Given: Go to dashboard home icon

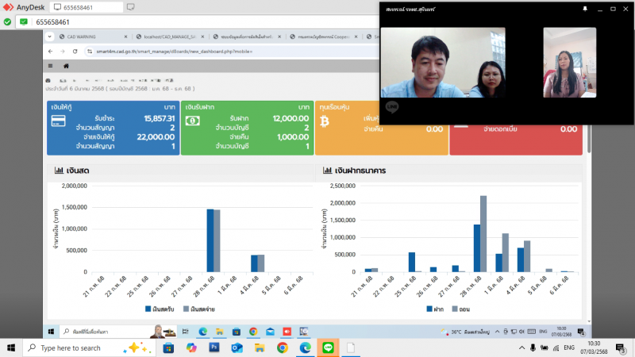Looking at the screenshot, I should click(66, 66).
